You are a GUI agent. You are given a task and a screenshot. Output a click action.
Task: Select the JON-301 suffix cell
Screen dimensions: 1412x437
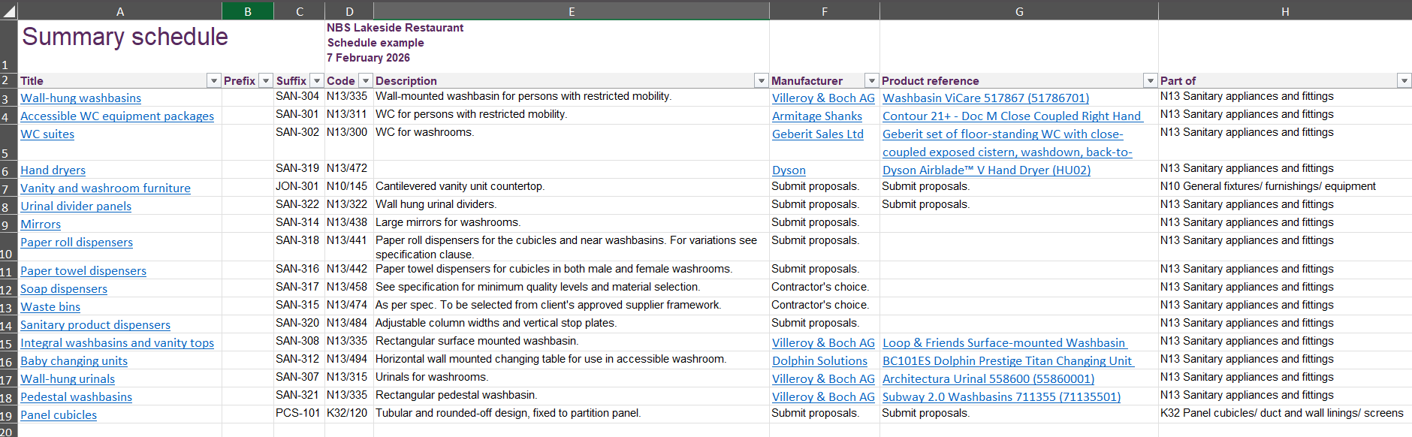coord(297,186)
